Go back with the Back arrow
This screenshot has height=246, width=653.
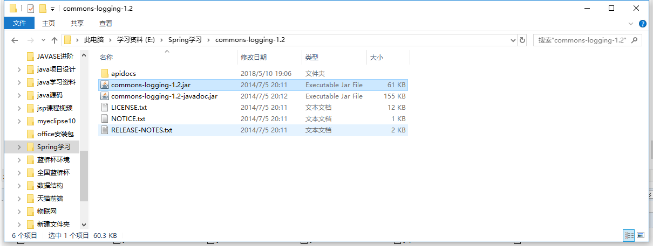point(15,40)
